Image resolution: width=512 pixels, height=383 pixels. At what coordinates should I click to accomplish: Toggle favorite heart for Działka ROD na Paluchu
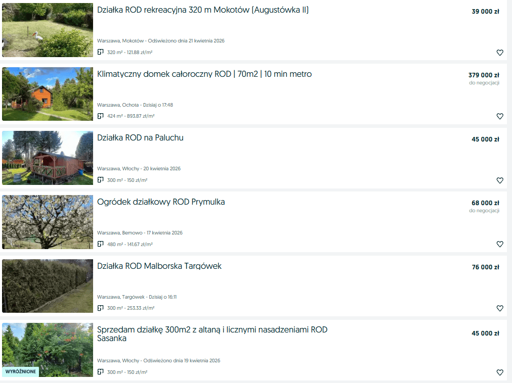[499, 180]
